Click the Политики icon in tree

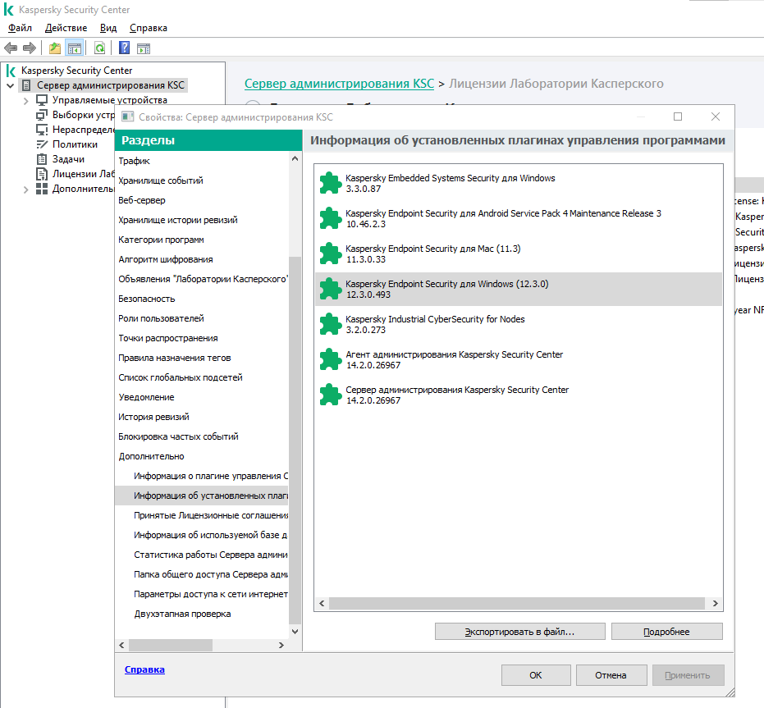(42, 144)
